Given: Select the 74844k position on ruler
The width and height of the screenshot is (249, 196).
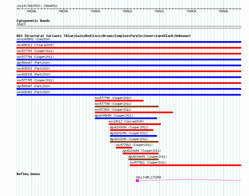Looking at the screenshot, I should tap(223, 11).
